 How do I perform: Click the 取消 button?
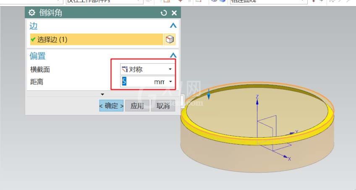point(163,106)
